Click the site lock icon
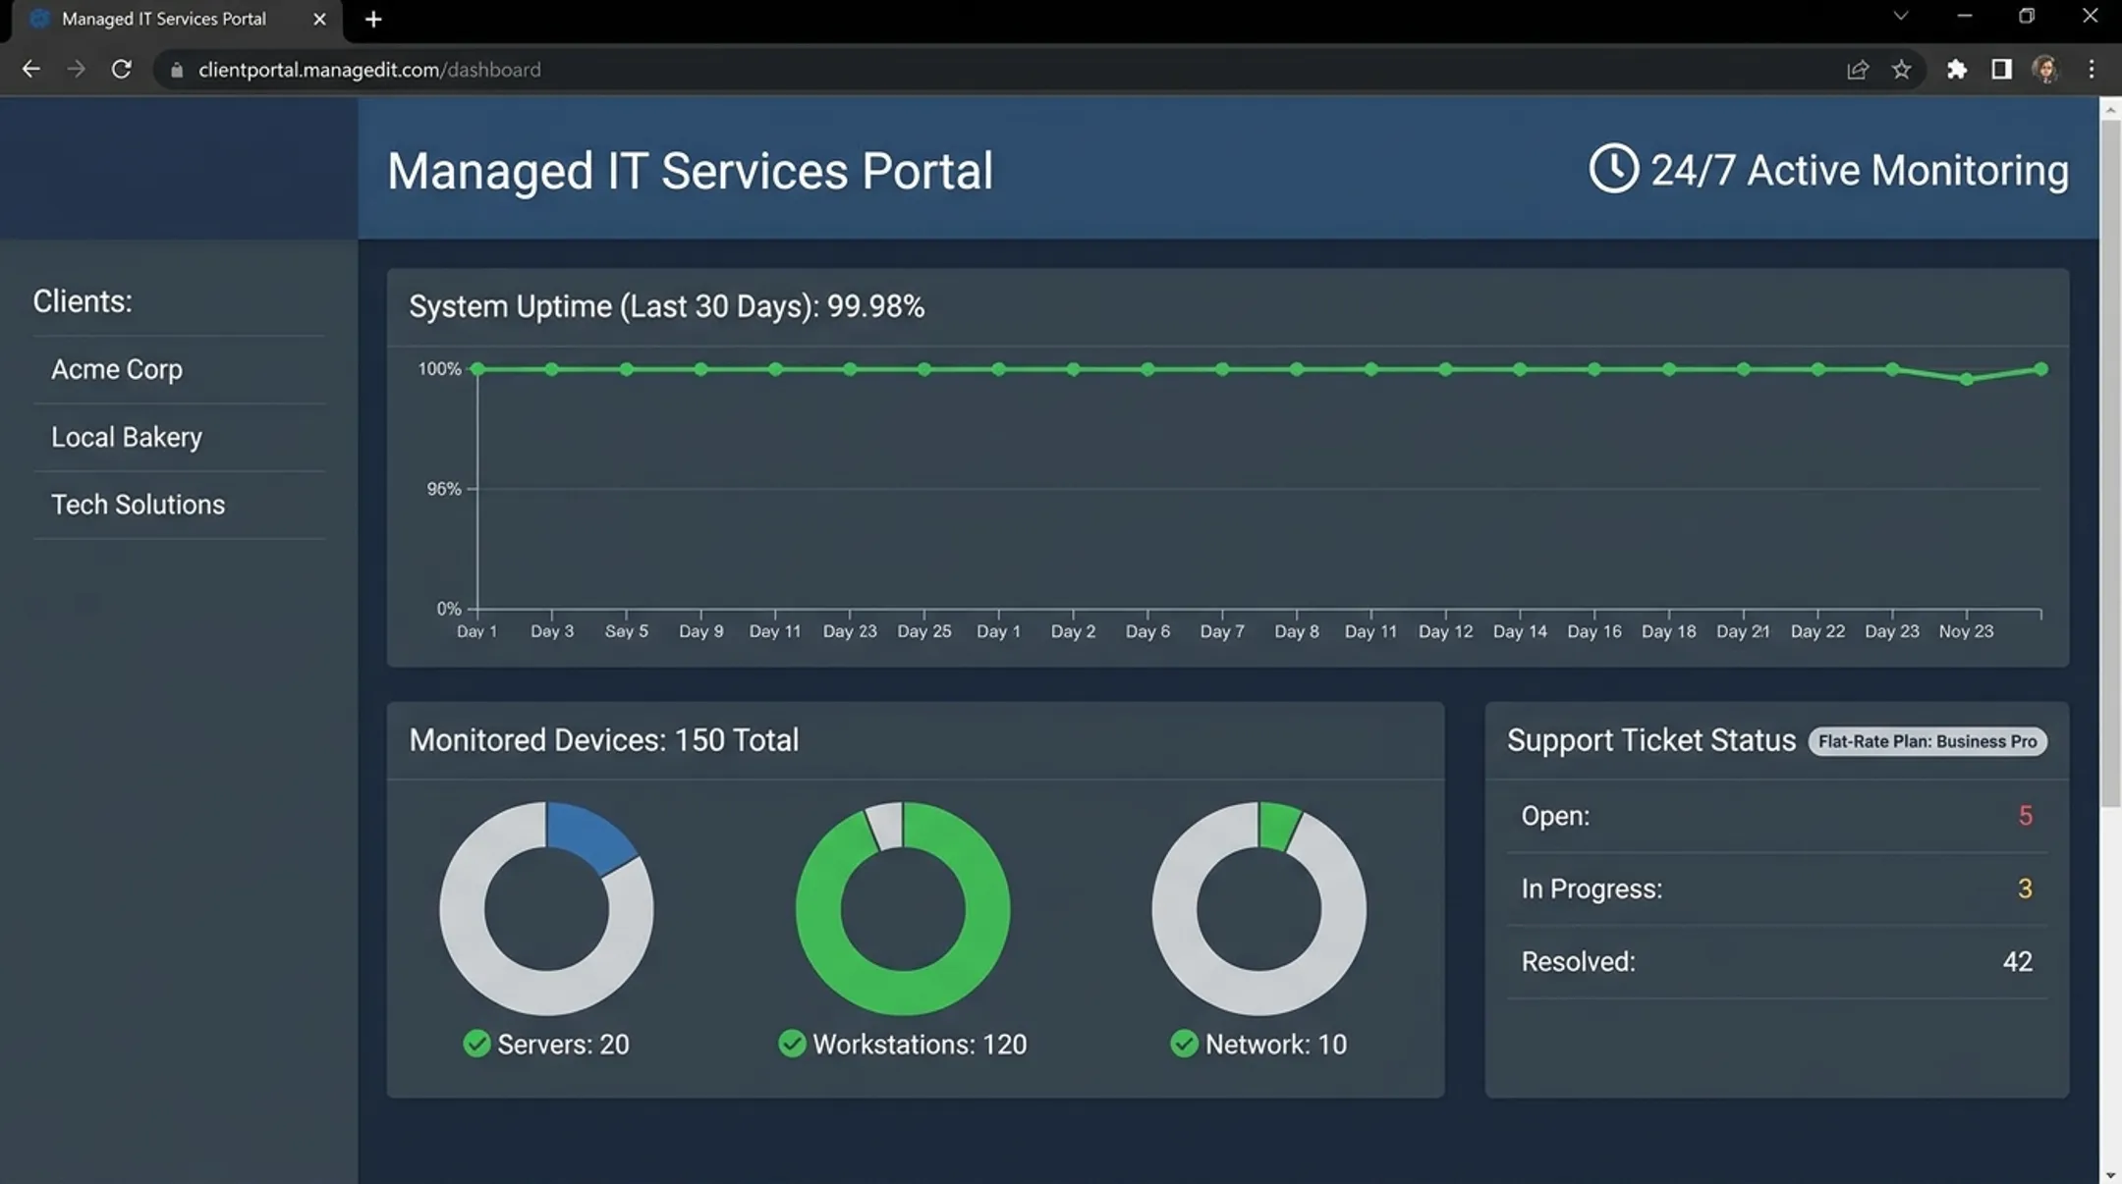 tap(177, 71)
